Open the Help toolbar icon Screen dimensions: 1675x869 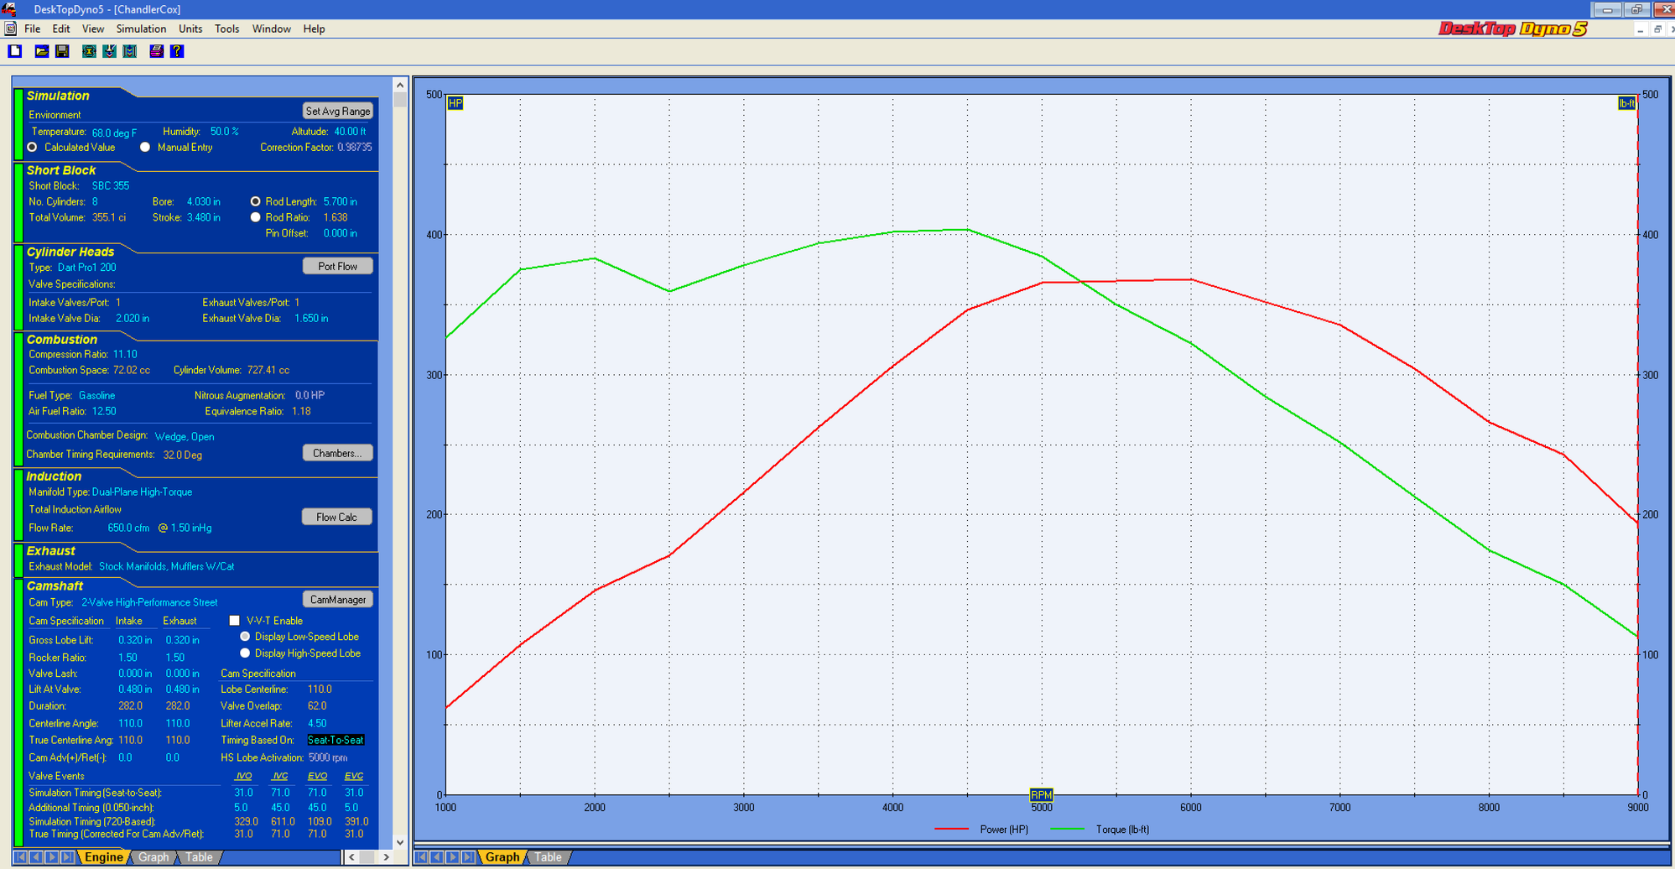(176, 51)
